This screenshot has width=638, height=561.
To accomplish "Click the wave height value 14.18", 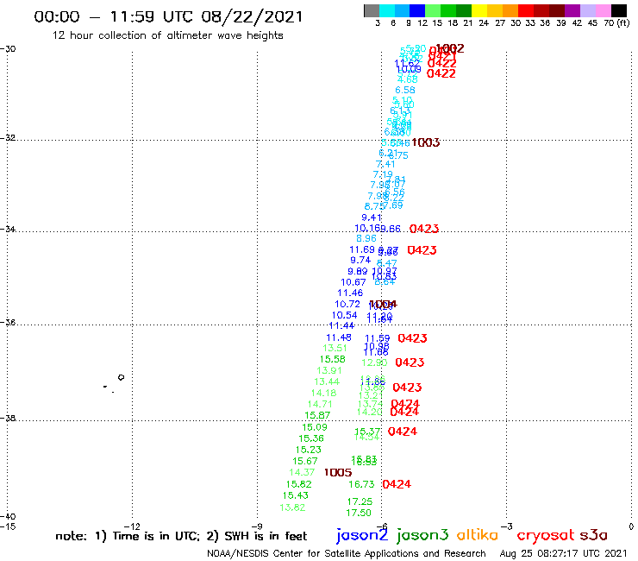I will point(323,394).
